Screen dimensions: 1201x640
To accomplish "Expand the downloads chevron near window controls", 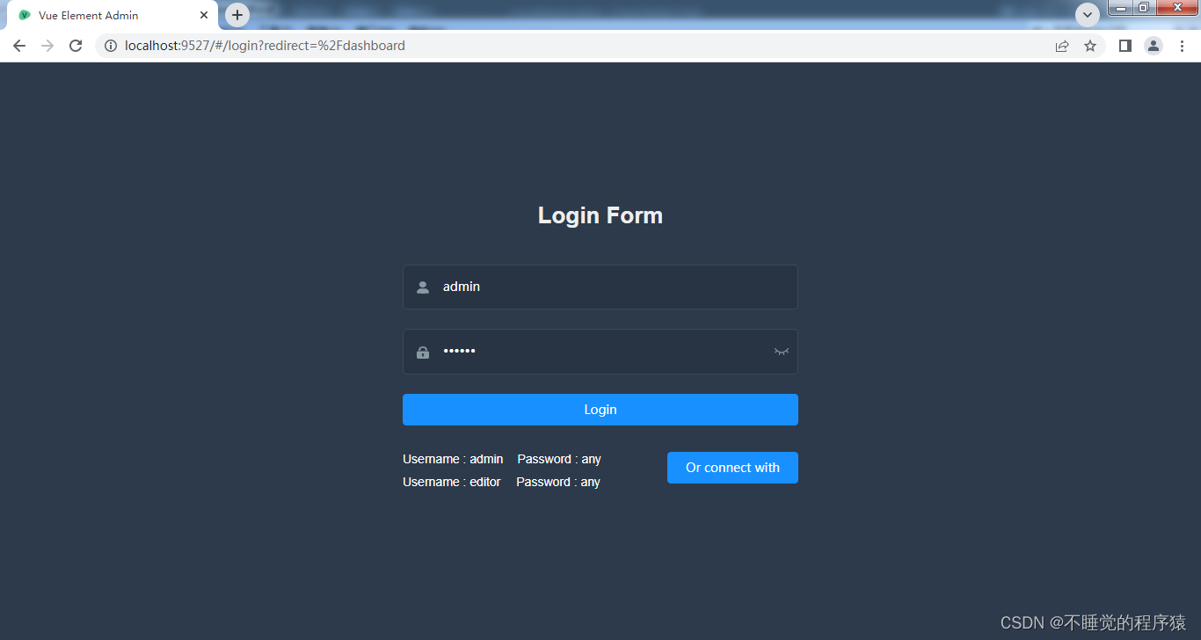I will tap(1087, 15).
